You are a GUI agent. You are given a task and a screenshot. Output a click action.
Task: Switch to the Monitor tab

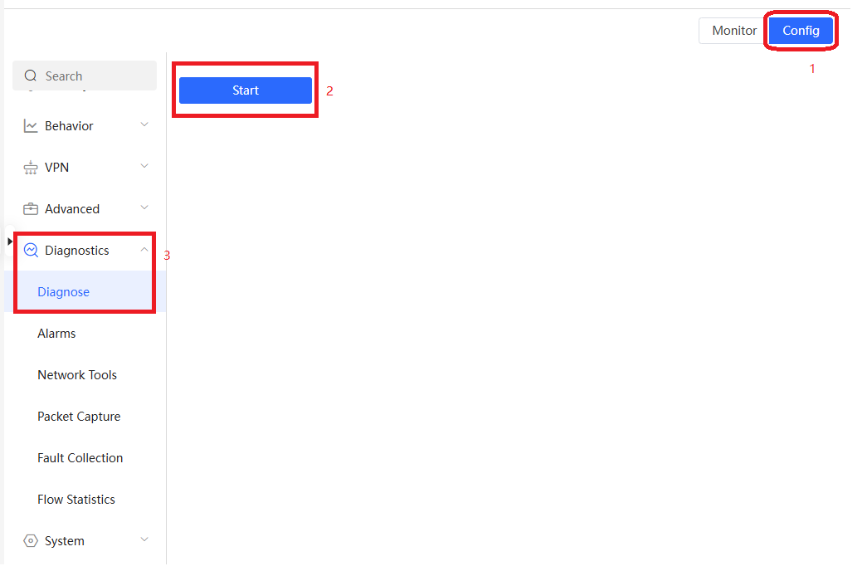pos(733,31)
